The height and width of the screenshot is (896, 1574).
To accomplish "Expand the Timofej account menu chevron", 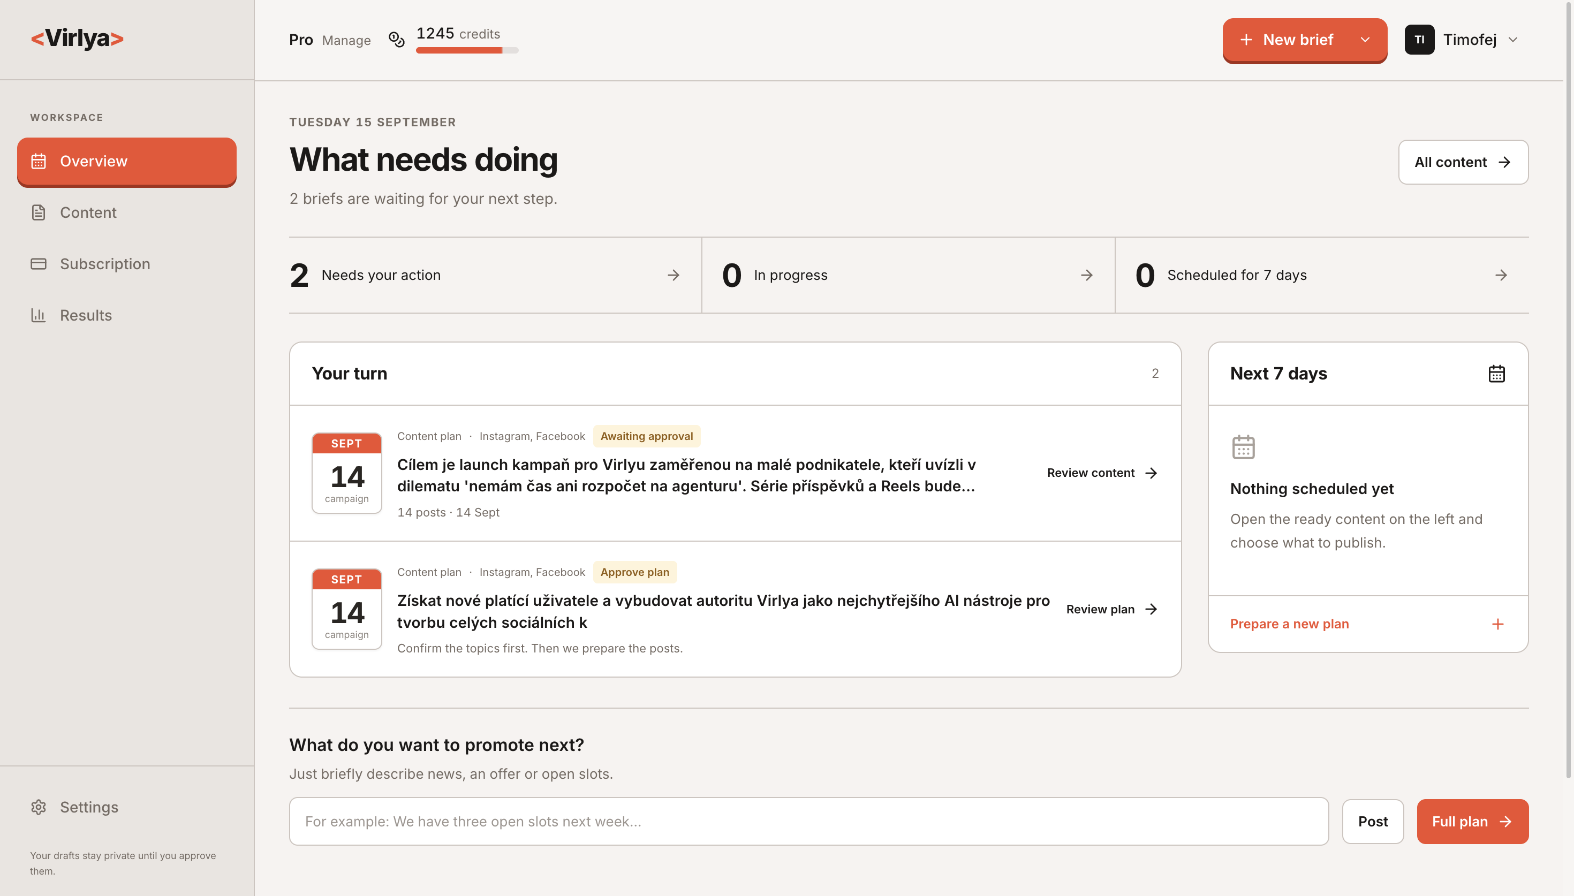I will [x=1512, y=40].
